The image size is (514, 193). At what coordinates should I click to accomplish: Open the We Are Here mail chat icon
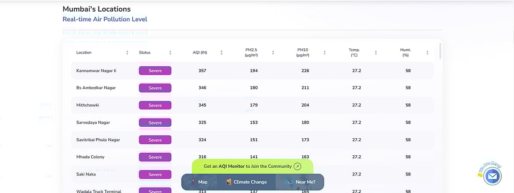(x=492, y=176)
